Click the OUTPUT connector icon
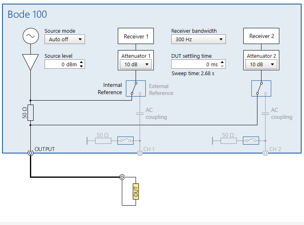Screen dimensions: 304x225 [30, 153]
